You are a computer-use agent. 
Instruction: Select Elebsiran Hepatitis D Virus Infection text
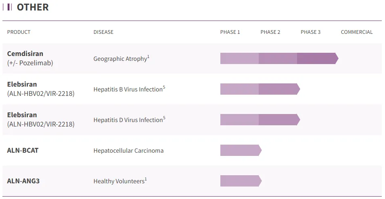click(x=128, y=120)
